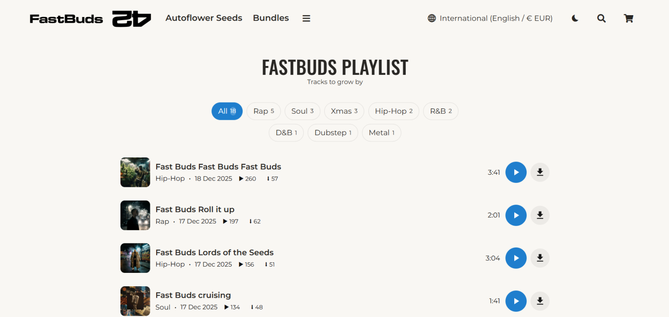Image resolution: width=669 pixels, height=317 pixels.
Task: Go to the Bundles page
Action: point(271,18)
